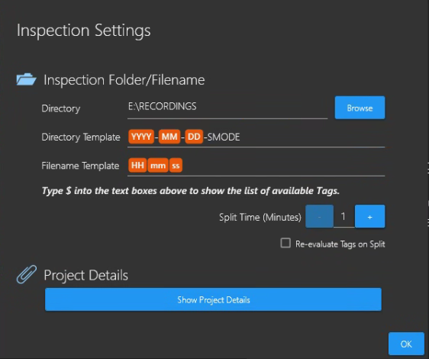Click empty area of Filename Template field
429x359 pixels.
pos(283,166)
